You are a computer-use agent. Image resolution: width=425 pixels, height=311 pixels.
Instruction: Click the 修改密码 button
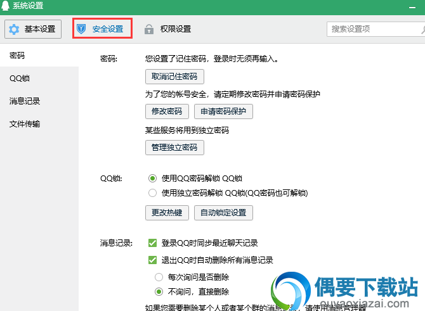tap(167, 111)
